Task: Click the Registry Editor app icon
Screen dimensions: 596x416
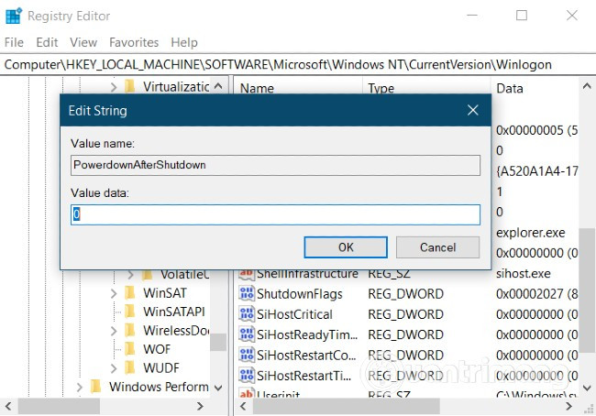Action: [13, 16]
